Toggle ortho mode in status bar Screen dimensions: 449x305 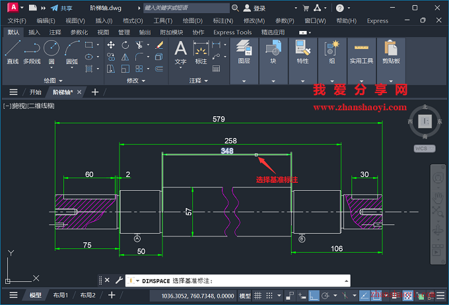pyautogui.click(x=314, y=296)
